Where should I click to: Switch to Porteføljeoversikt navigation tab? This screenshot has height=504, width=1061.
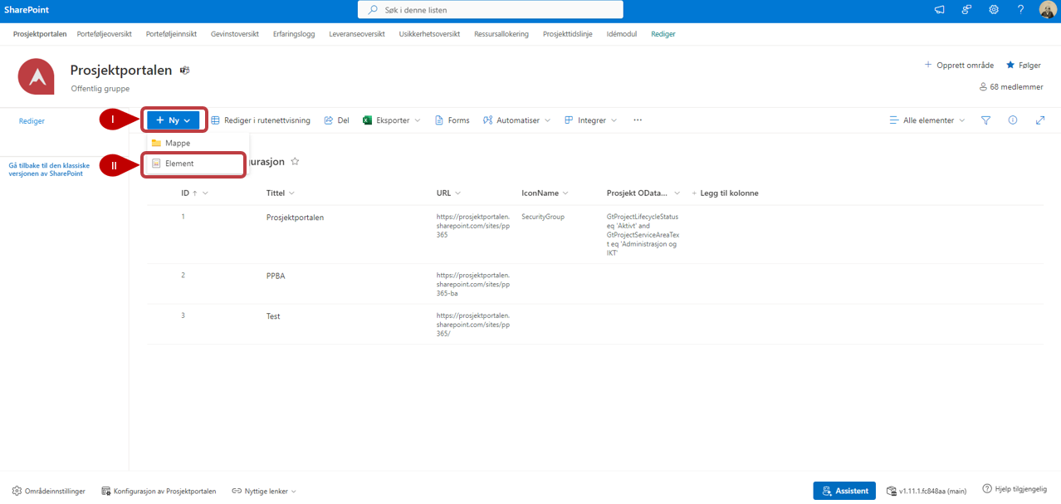coord(104,34)
